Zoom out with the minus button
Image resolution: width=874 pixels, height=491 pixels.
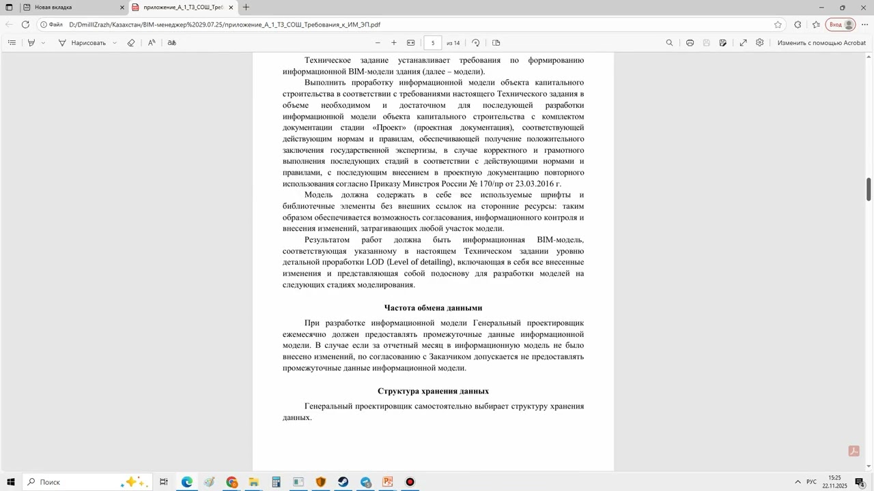[378, 42]
